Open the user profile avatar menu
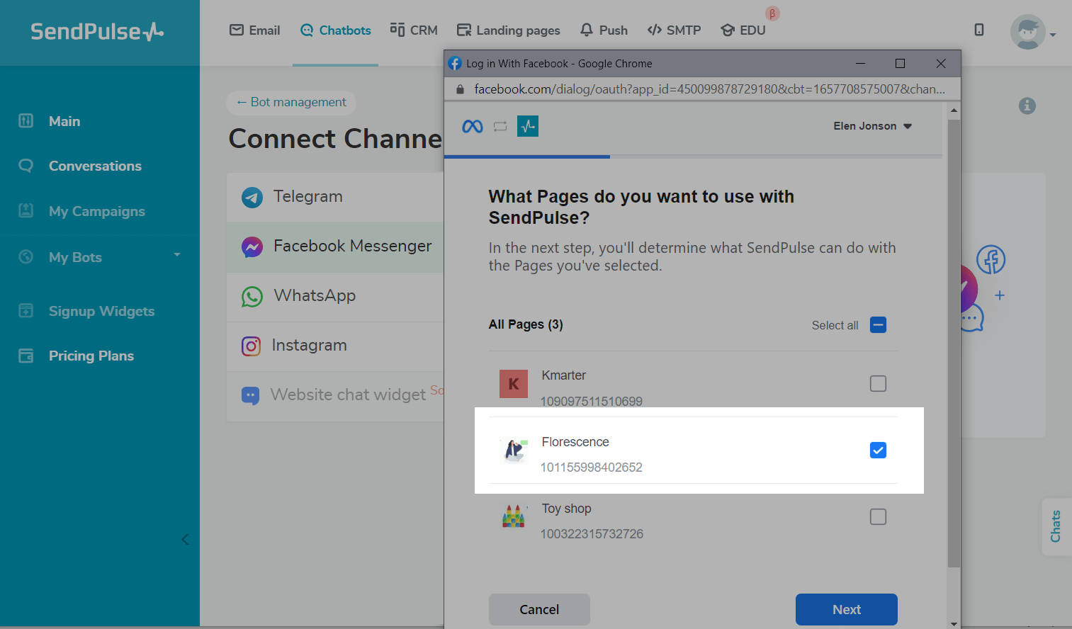The image size is (1072, 629). point(1028,32)
